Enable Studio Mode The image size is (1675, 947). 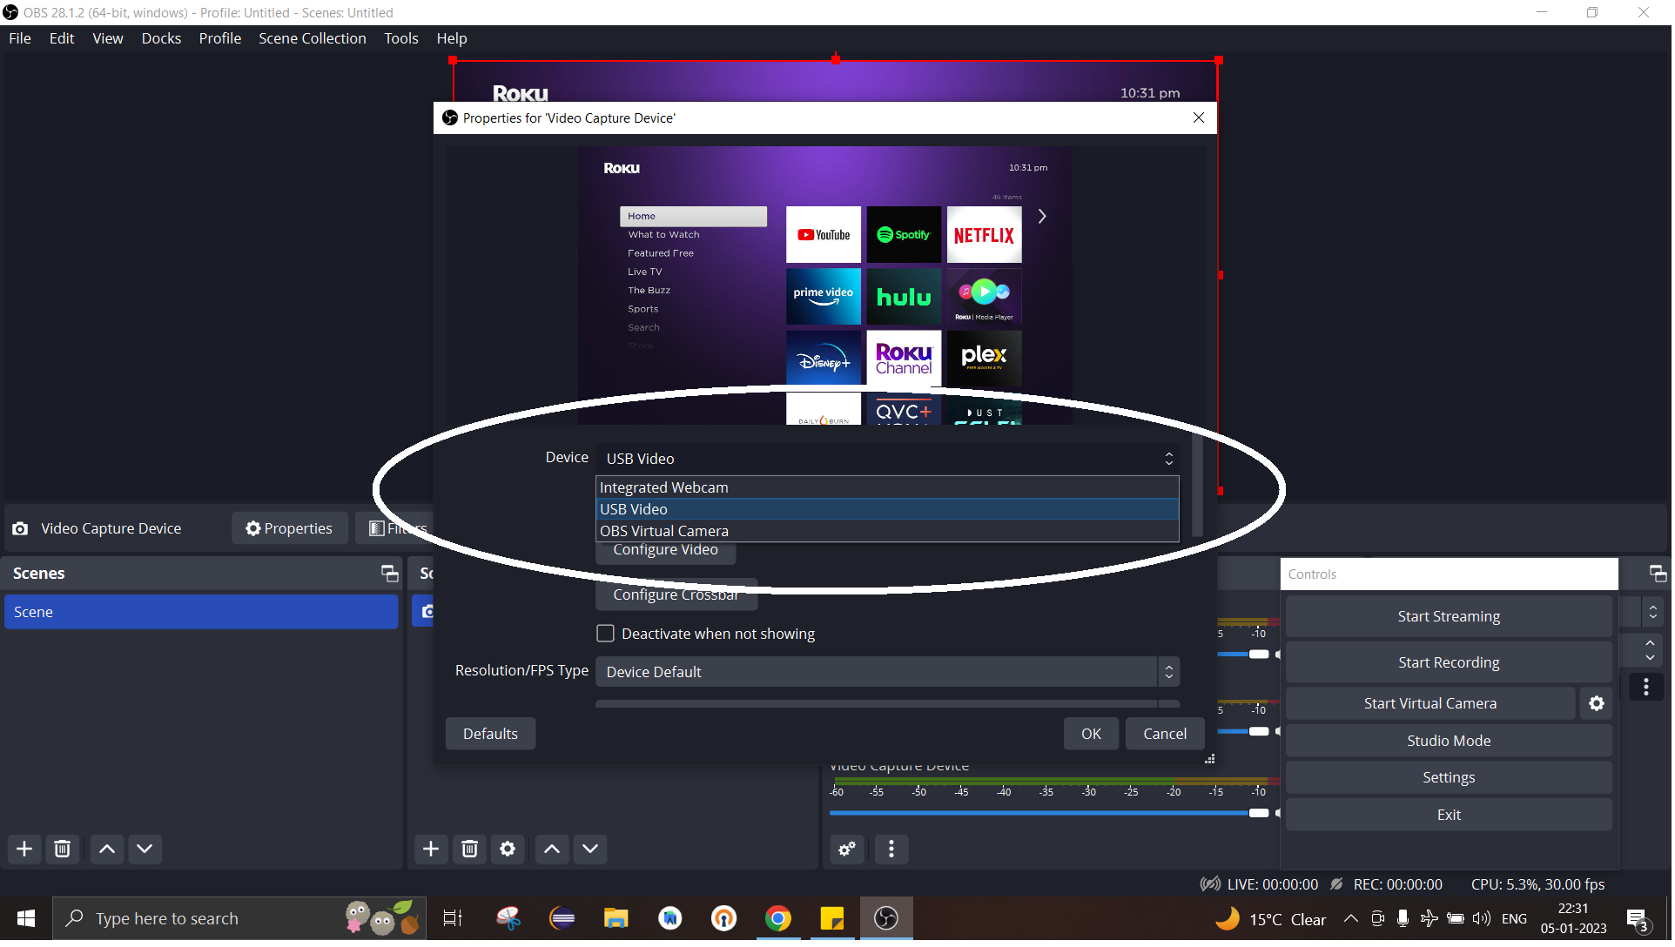[1451, 742]
